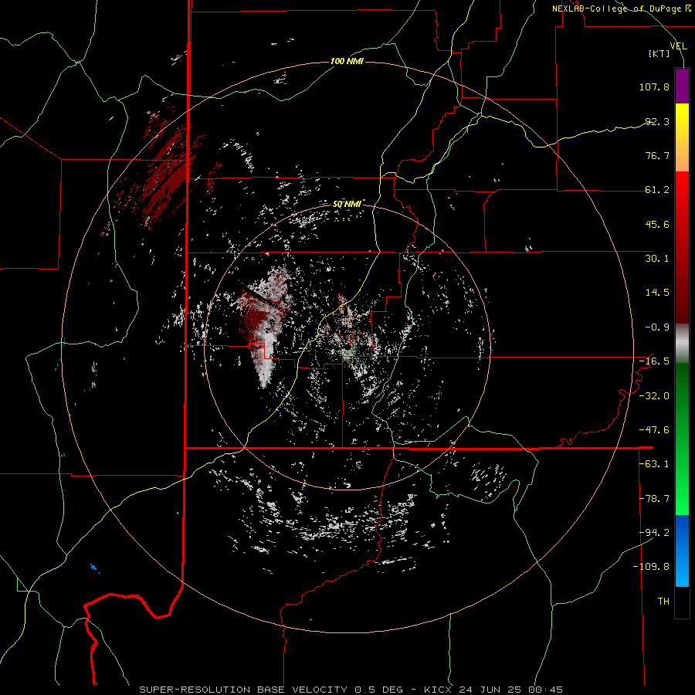Click the -63.1 velocity scale value
The image size is (695, 695).
pyautogui.click(x=654, y=464)
